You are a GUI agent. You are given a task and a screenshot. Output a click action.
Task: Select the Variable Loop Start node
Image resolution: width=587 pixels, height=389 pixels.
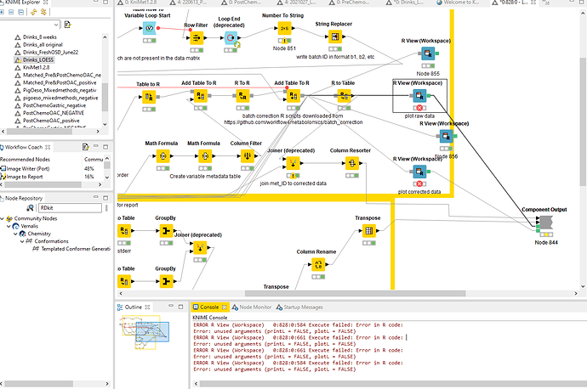tap(150, 28)
